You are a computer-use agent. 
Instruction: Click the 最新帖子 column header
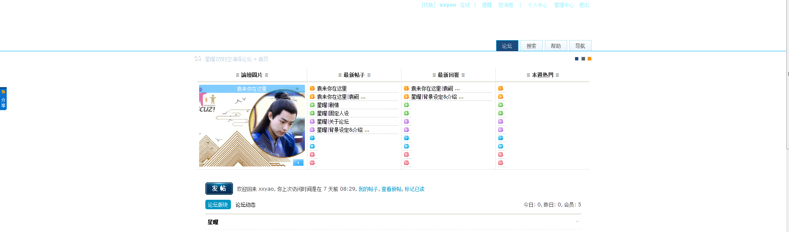tap(354, 75)
